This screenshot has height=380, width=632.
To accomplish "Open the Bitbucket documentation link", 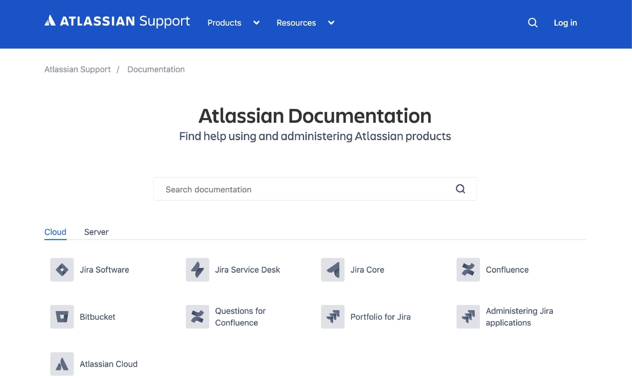I will click(x=97, y=317).
